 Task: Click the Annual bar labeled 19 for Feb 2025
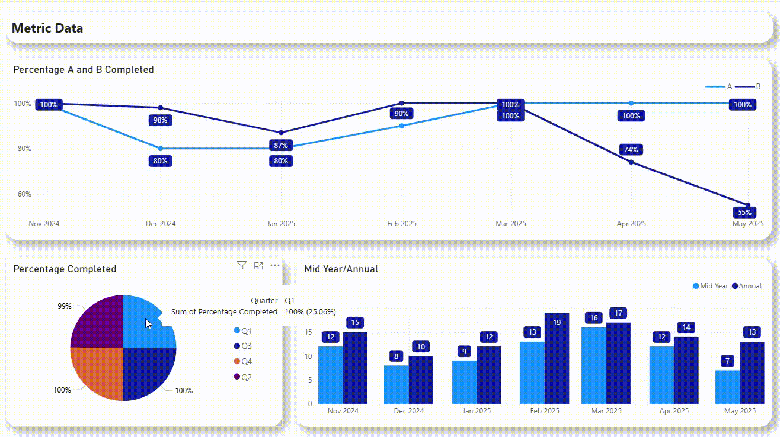coord(557,358)
